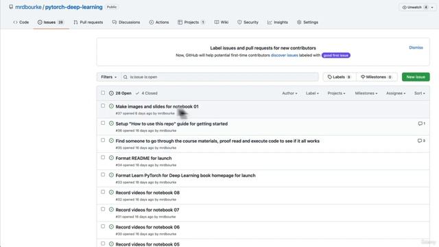
Task: Click the search magnifier icon in filter box
Action: (125, 77)
